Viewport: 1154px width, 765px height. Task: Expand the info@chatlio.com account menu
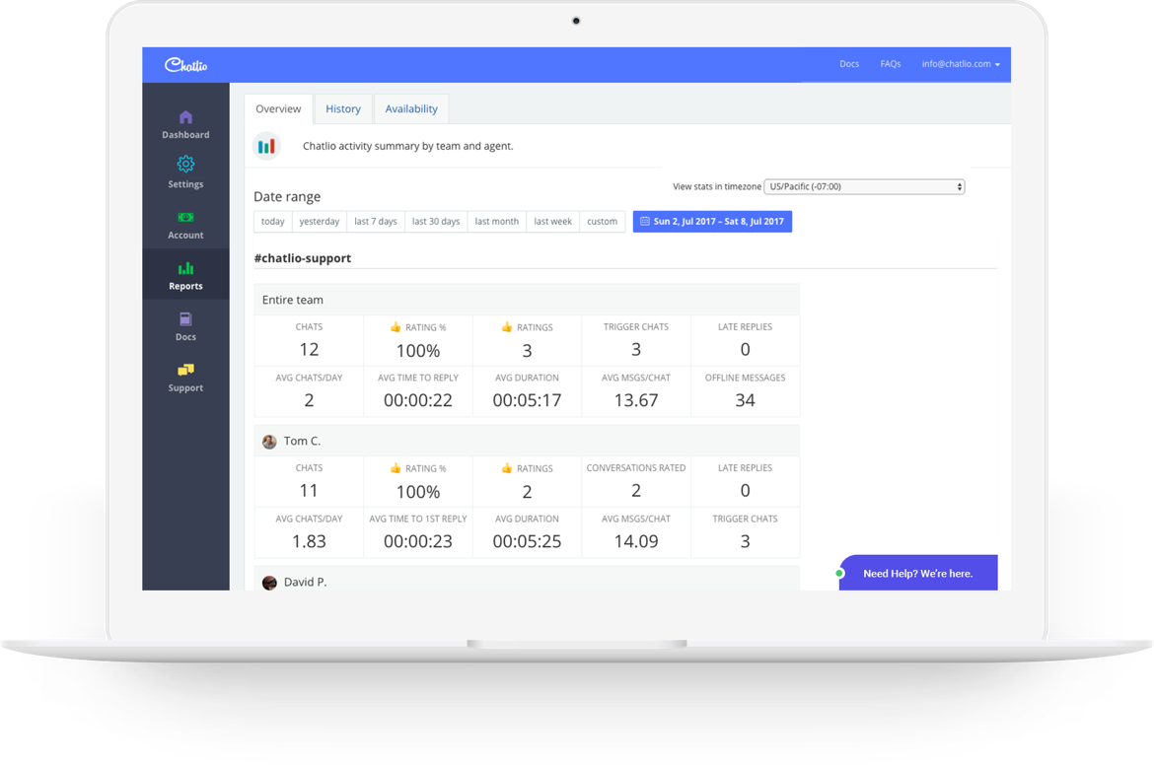click(x=960, y=63)
